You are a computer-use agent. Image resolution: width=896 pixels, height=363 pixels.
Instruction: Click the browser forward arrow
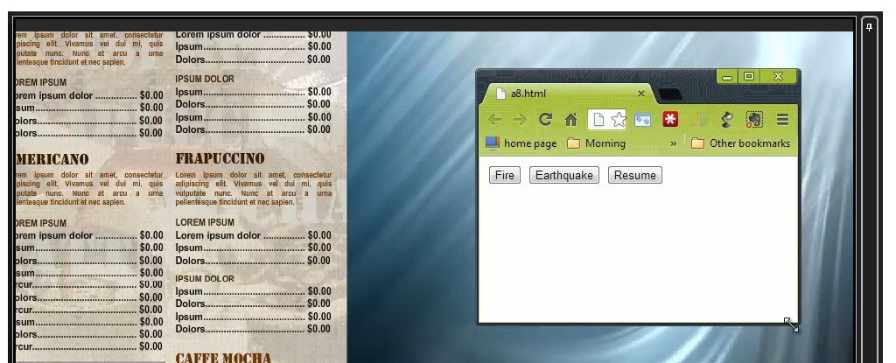(520, 120)
